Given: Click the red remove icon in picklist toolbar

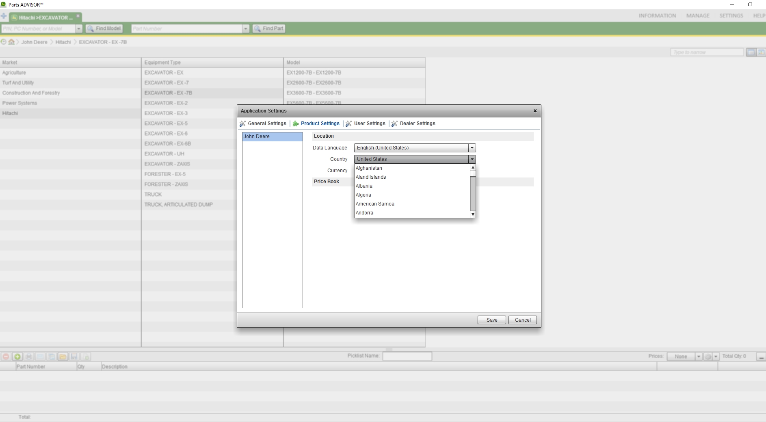Looking at the screenshot, I should click(x=6, y=357).
